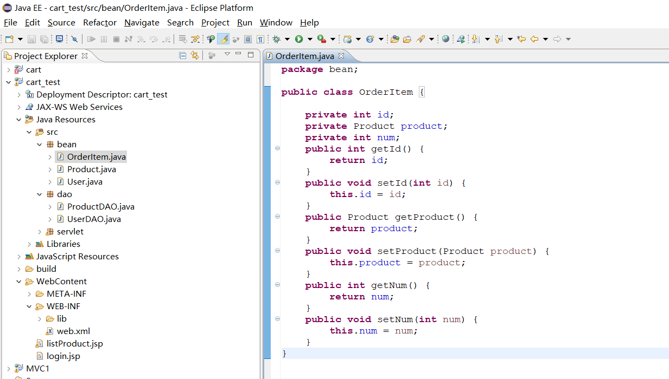Click the Step Into icon
Viewport: 669px width, 379px height.
pyautogui.click(x=141, y=39)
